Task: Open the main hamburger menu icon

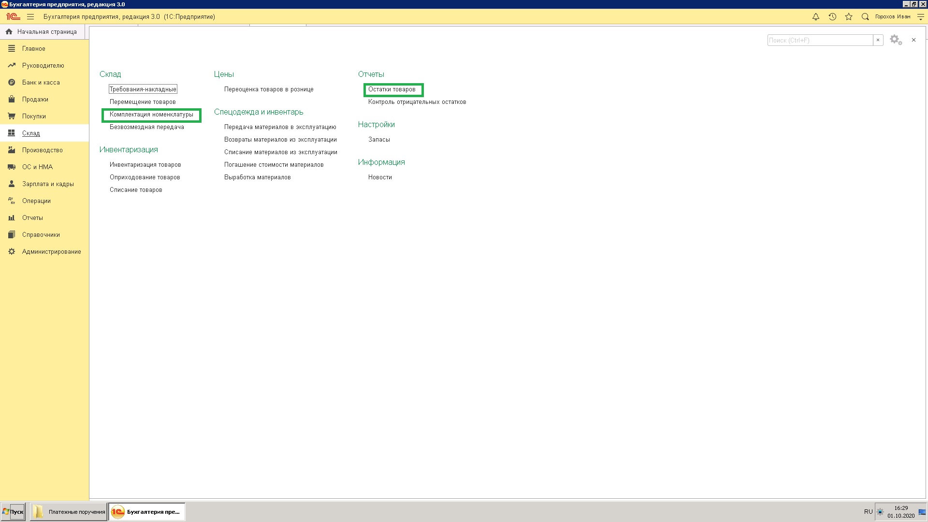Action: coord(30,16)
